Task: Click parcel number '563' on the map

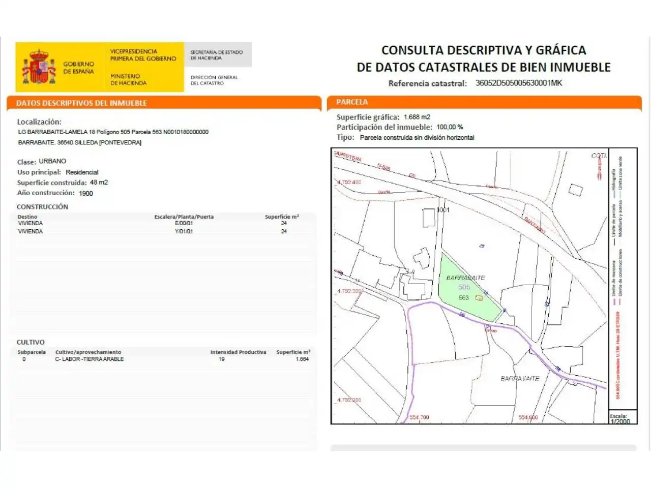Action: click(464, 297)
